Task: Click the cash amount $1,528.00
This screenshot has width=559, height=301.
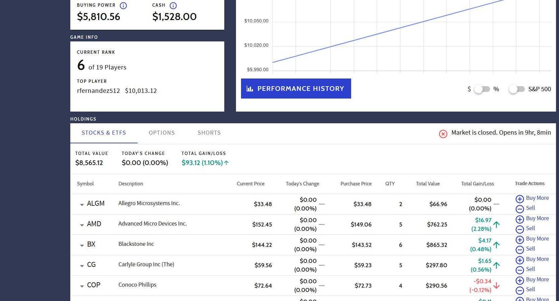Action: [174, 17]
